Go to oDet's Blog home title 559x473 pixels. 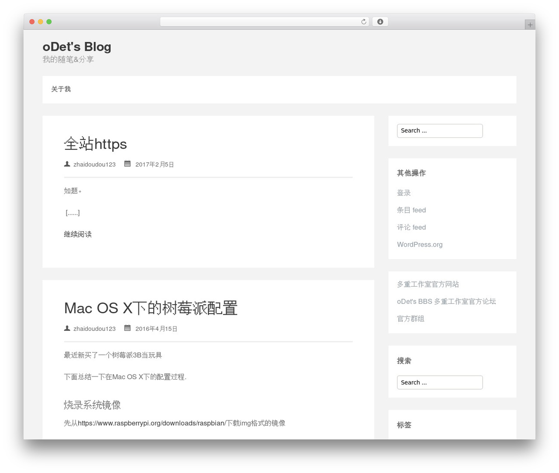pos(77,47)
